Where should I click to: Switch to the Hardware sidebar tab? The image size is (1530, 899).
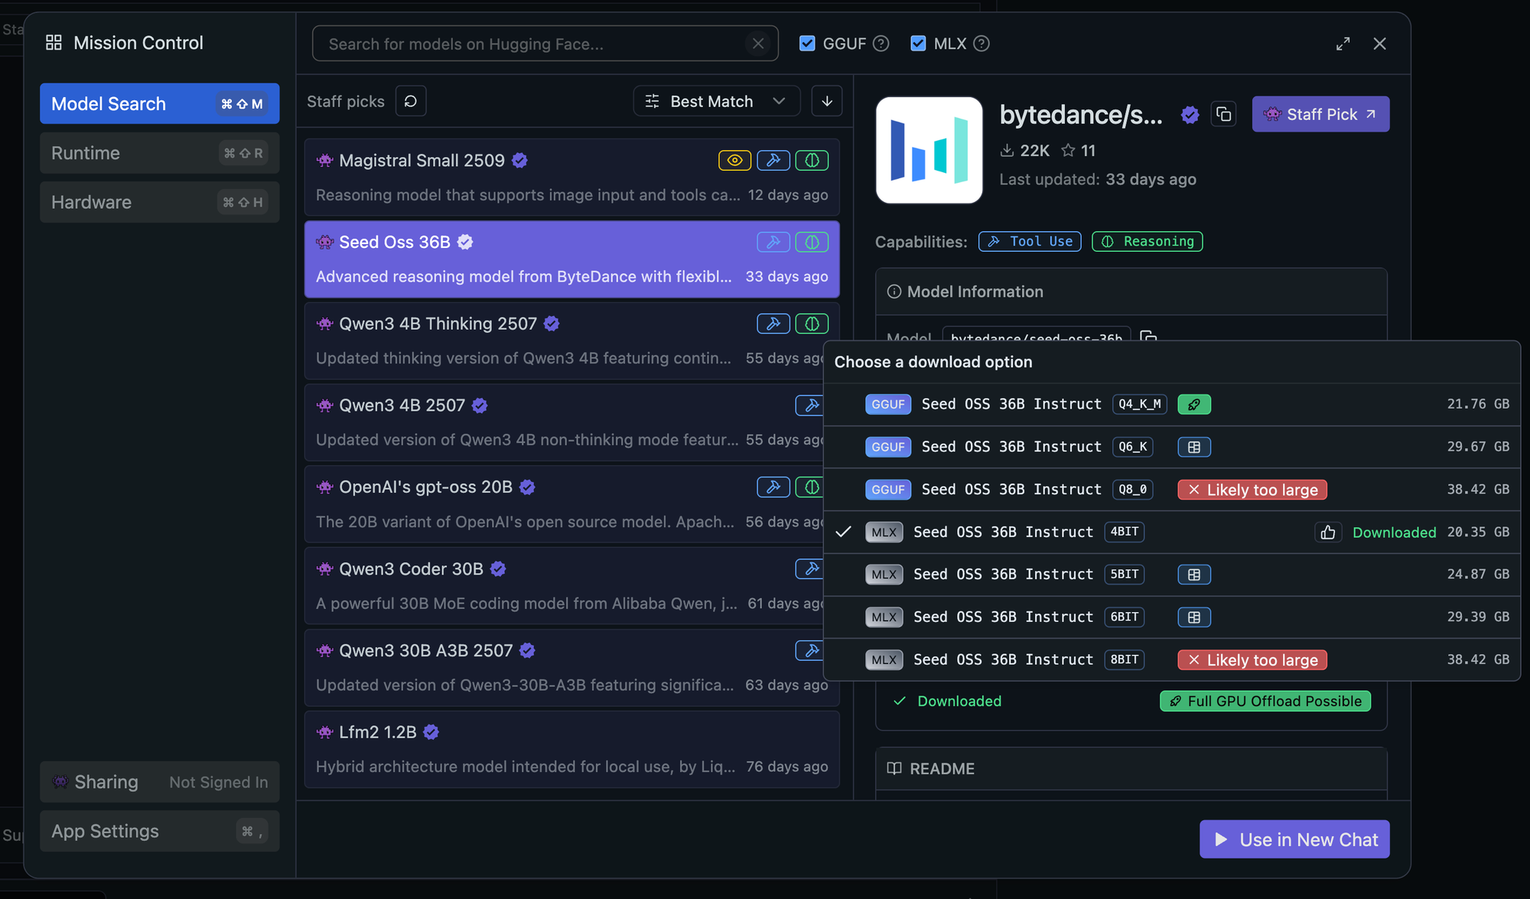[159, 202]
